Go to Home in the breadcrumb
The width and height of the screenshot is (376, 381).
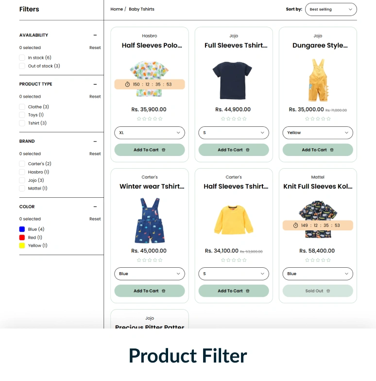pyautogui.click(x=117, y=9)
